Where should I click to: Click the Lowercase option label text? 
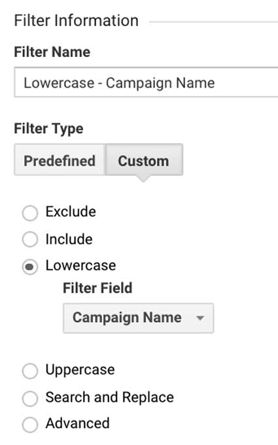pyautogui.click(x=80, y=266)
